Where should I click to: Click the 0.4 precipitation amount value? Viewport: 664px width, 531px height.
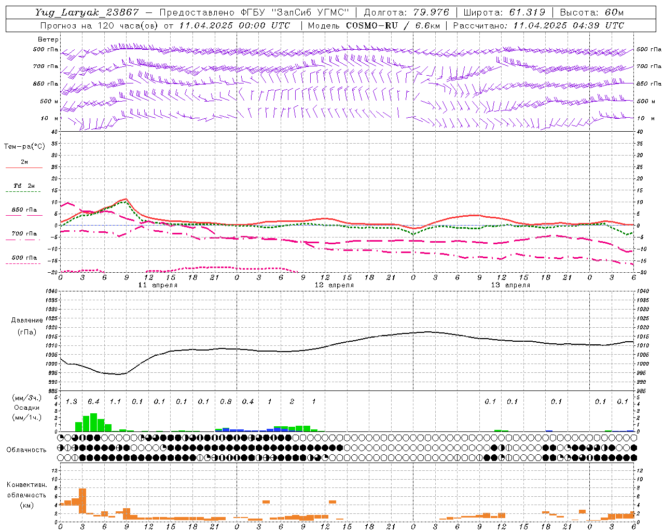tap(248, 401)
